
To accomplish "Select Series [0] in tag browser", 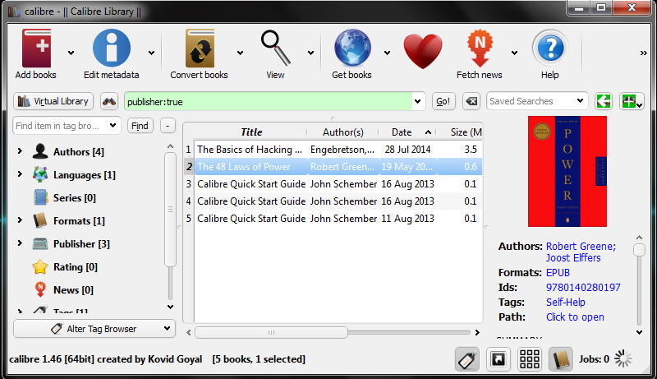I will coord(74,198).
